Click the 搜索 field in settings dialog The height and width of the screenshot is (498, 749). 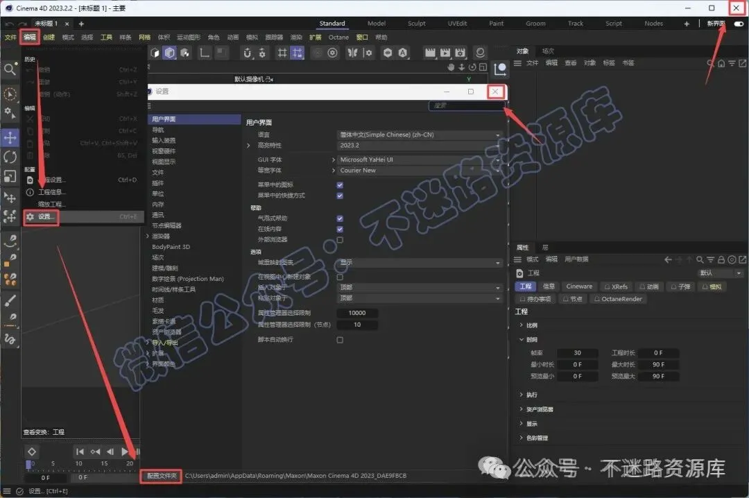(x=466, y=105)
